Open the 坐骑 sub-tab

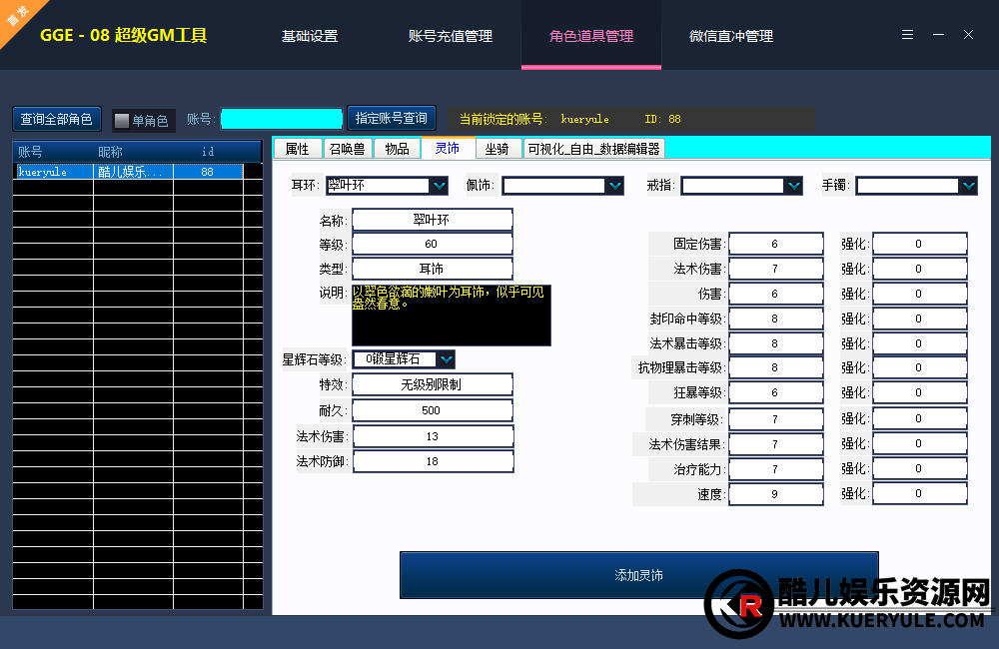point(497,149)
